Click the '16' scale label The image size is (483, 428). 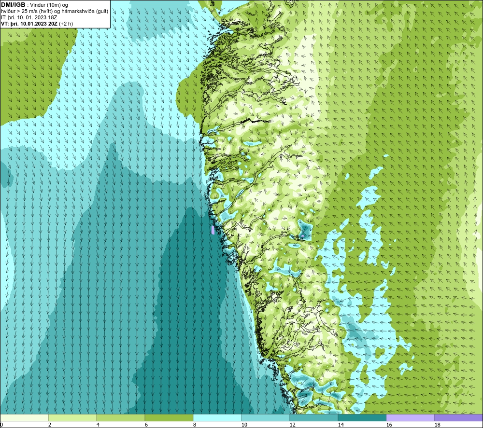pos(389,425)
